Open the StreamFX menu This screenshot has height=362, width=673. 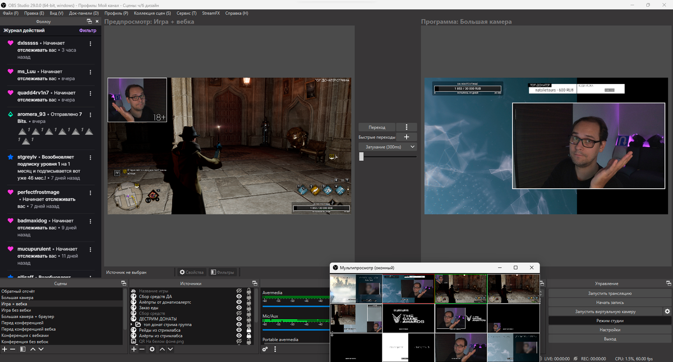[x=211, y=13]
